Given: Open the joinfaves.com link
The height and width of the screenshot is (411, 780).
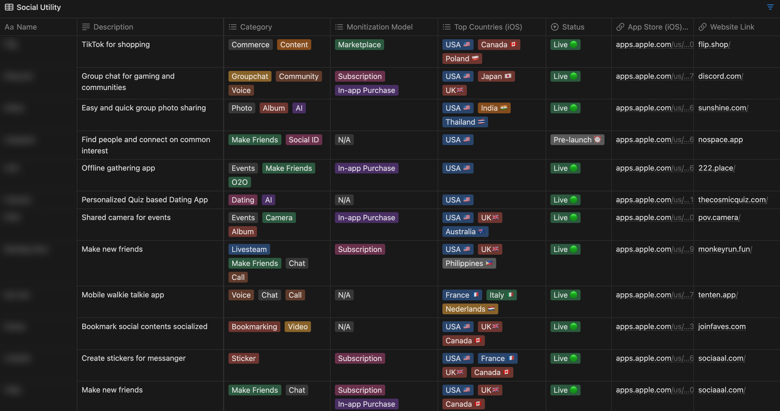Looking at the screenshot, I should [722, 327].
